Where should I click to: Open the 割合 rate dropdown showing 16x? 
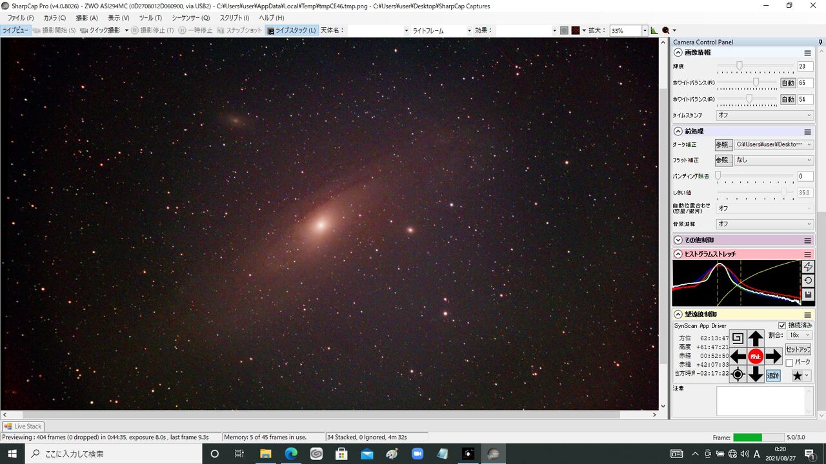[x=800, y=335]
